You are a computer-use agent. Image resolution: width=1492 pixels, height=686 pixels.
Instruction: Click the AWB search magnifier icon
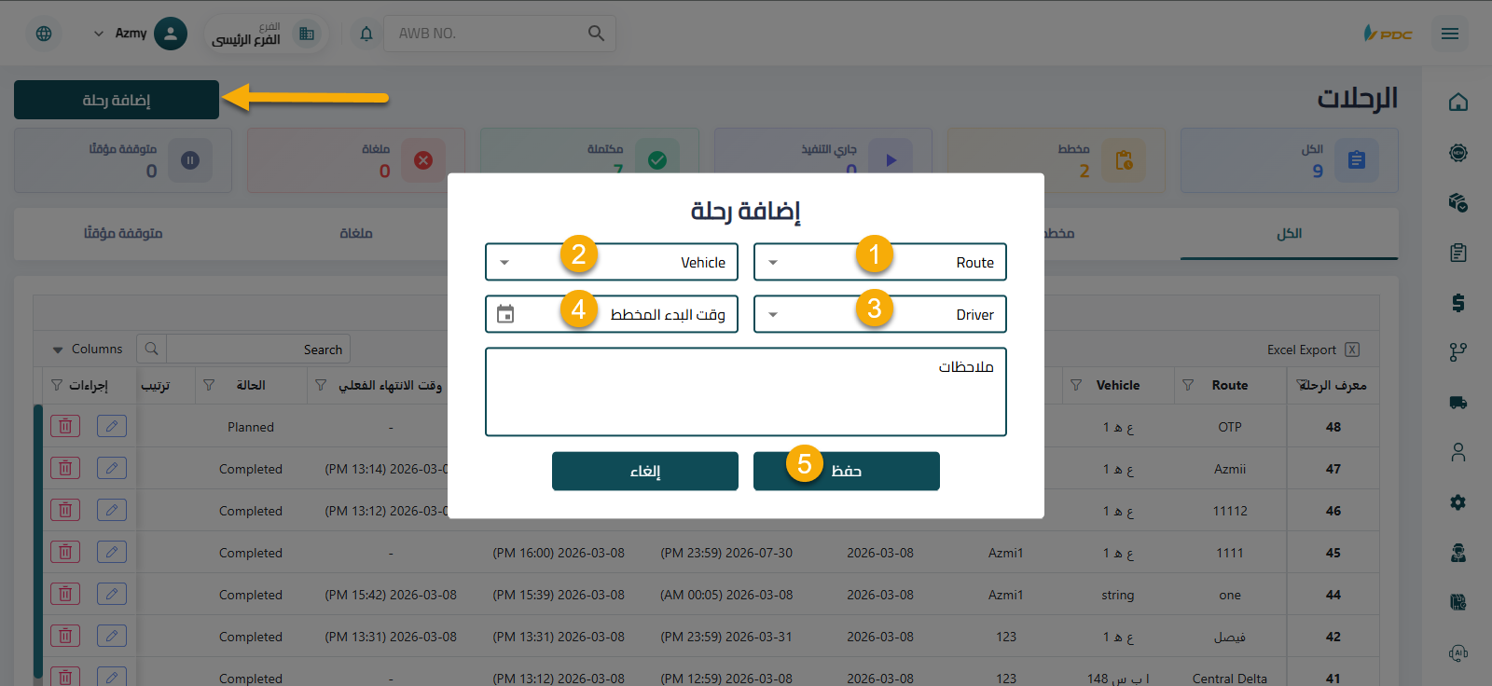pyautogui.click(x=596, y=34)
